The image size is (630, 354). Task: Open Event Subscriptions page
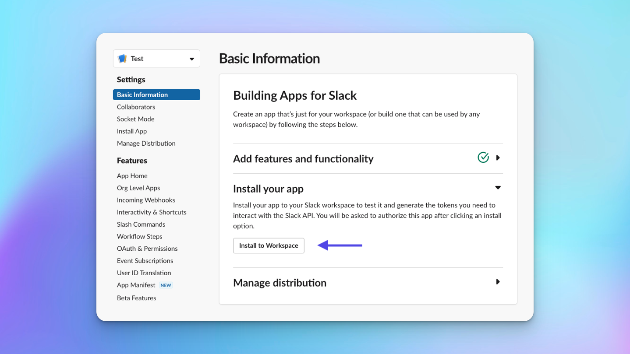click(145, 261)
